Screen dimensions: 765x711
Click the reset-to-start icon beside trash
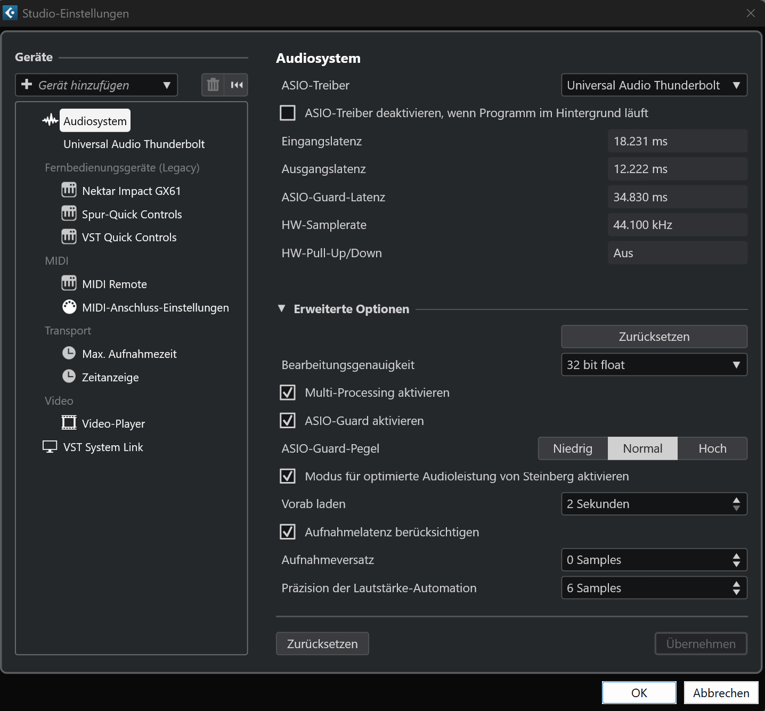tap(237, 85)
